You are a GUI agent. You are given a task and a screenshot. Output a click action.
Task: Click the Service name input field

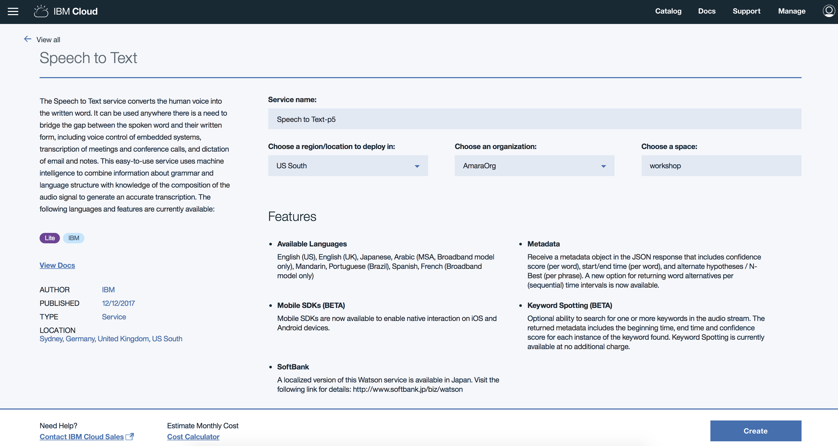[x=534, y=119]
